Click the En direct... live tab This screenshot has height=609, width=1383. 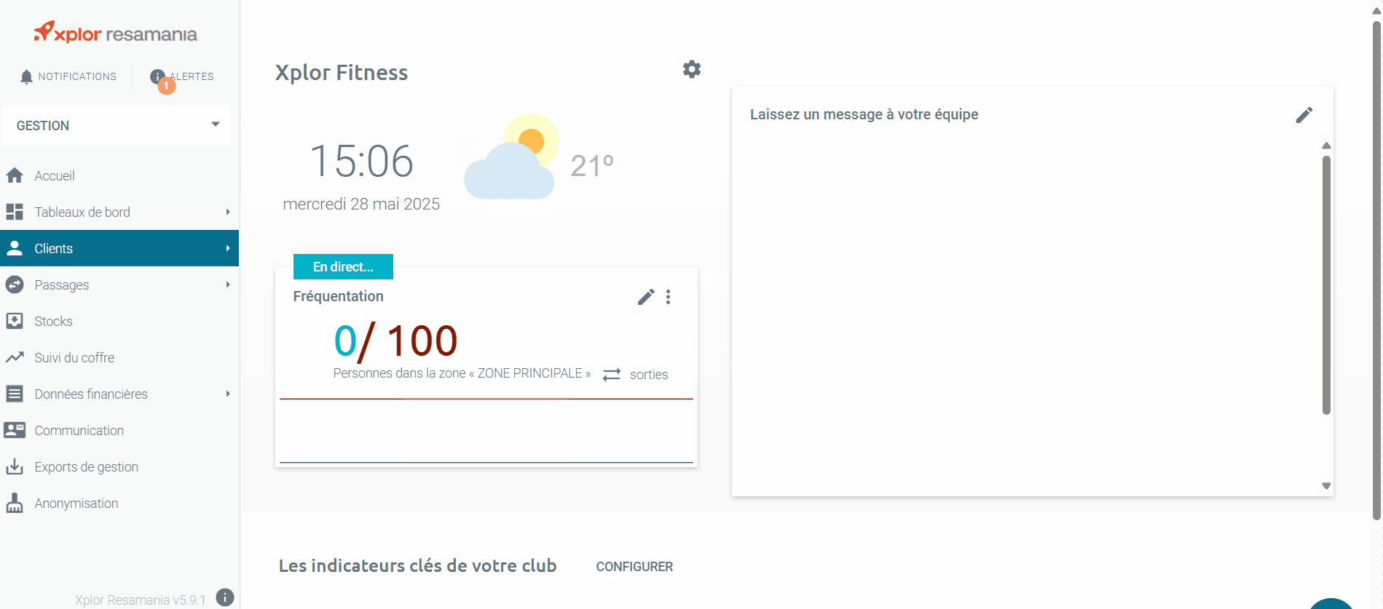343,266
